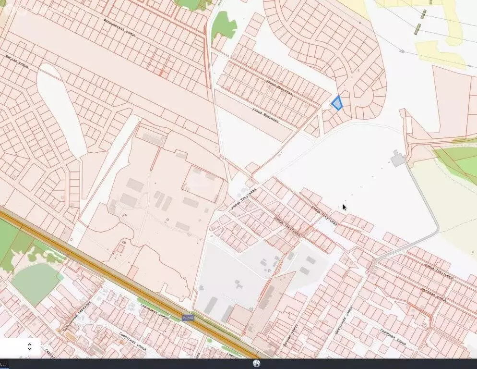Click the 'Больничный переулок' street label

pyautogui.click(x=77, y=317)
